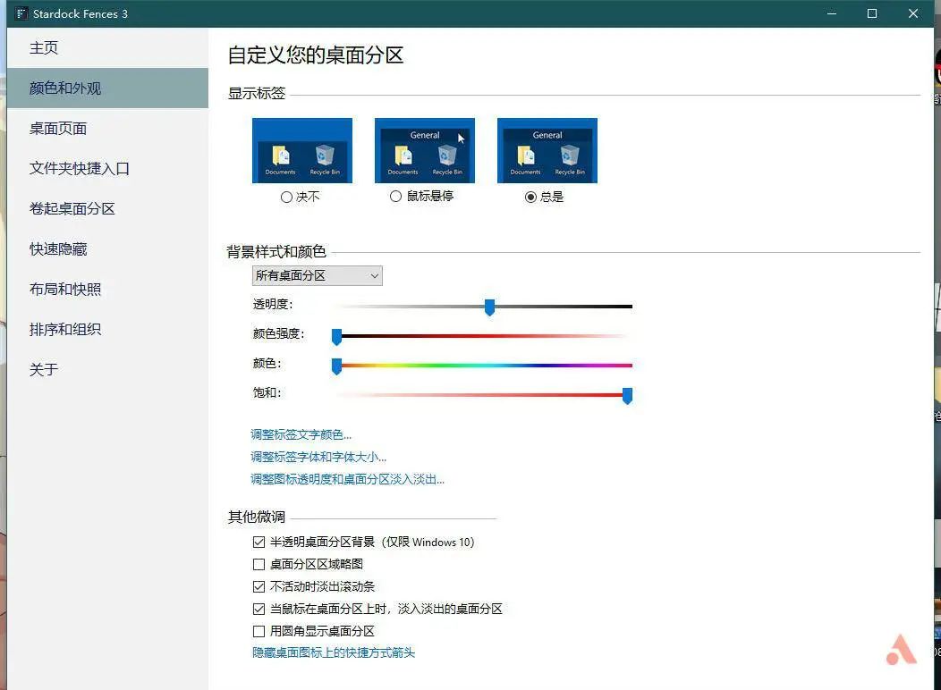The image size is (941, 690).
Task: Go to 桌面页面 settings
Action: point(107,129)
